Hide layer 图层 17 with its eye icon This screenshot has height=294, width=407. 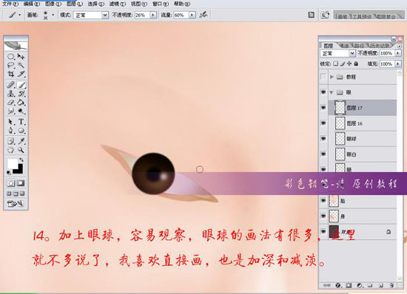point(323,108)
